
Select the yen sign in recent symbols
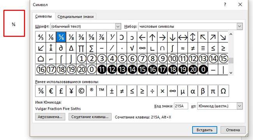click(x=71, y=91)
